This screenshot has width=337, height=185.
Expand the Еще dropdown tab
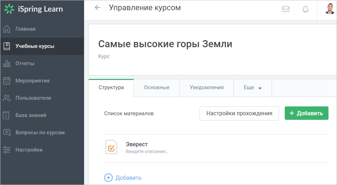point(253,88)
